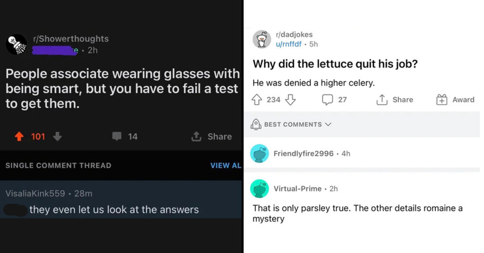Downvote the Showerthoughts glasses post
484x253 pixels.
pyautogui.click(x=57, y=136)
